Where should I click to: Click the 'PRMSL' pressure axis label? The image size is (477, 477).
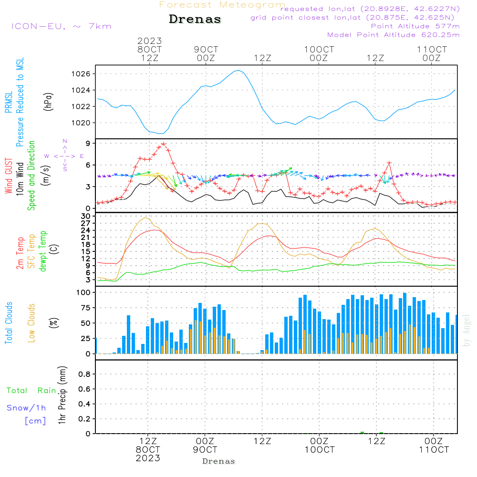9,102
